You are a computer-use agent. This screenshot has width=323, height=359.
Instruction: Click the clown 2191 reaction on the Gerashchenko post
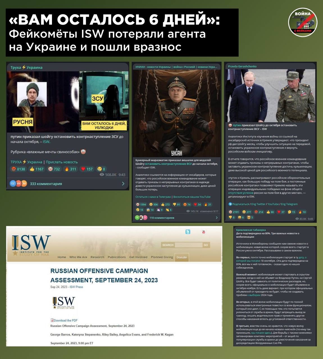tap(234, 212)
